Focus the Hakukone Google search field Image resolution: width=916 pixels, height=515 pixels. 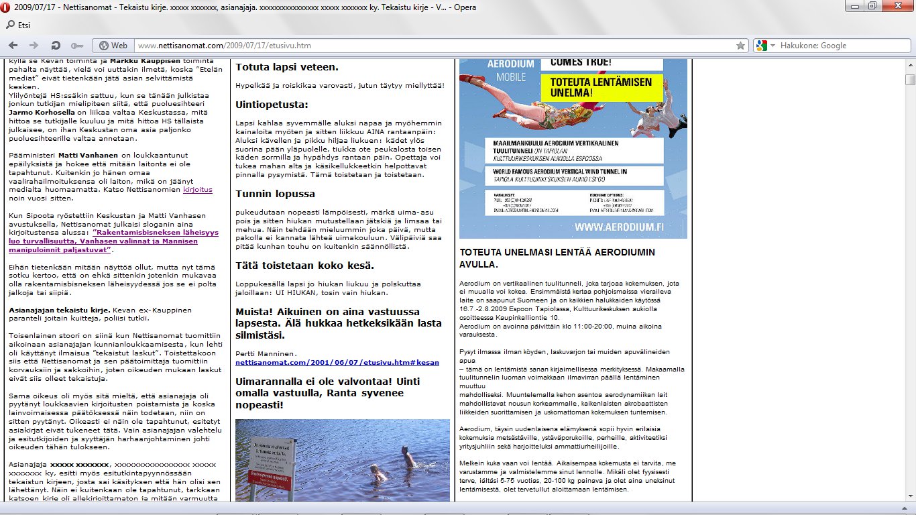click(838, 46)
